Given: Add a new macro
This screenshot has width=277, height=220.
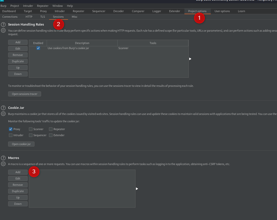Looking at the screenshot, I should (18, 172).
